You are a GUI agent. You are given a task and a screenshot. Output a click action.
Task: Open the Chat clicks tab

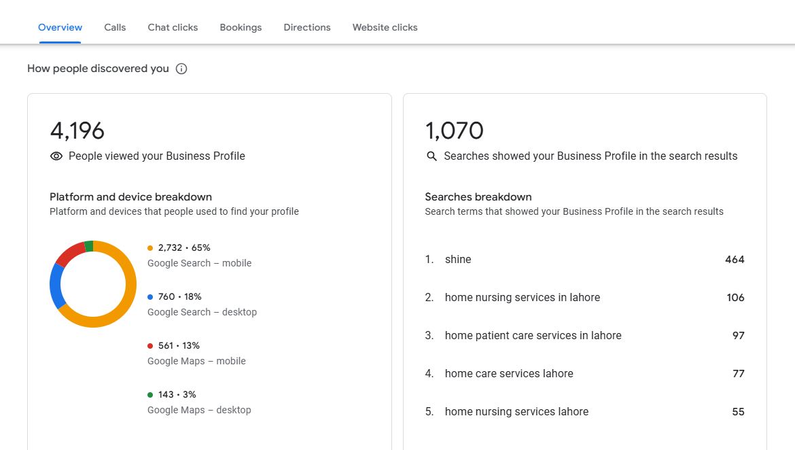click(173, 28)
